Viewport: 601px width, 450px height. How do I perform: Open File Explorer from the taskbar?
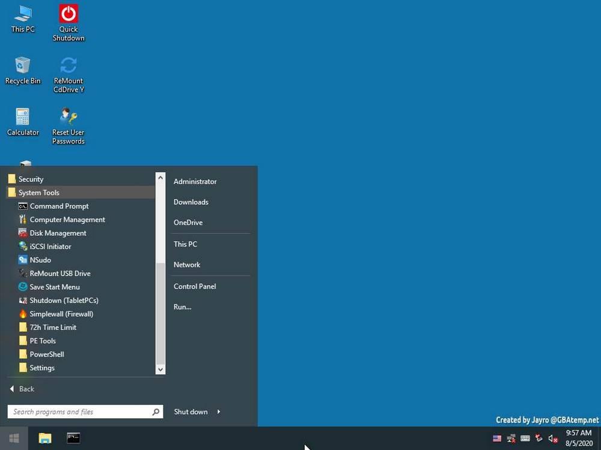coord(45,438)
